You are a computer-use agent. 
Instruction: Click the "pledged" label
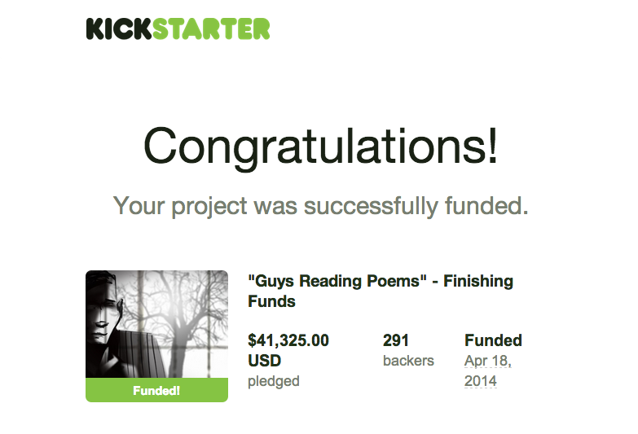[x=274, y=381]
